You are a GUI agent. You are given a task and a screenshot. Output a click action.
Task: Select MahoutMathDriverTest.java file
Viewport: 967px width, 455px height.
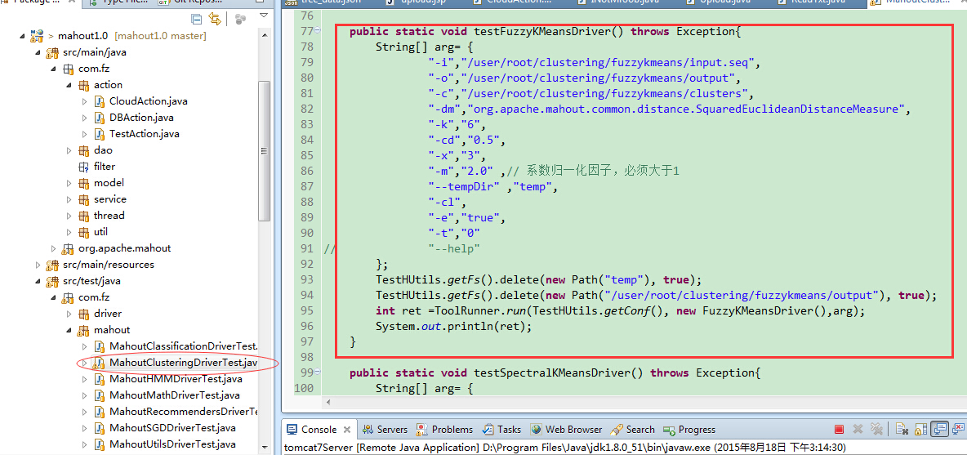click(175, 395)
